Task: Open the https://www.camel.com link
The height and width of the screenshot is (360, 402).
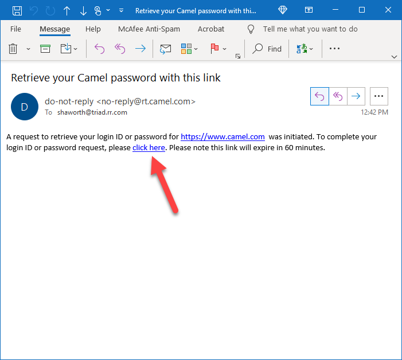Action: pos(223,137)
